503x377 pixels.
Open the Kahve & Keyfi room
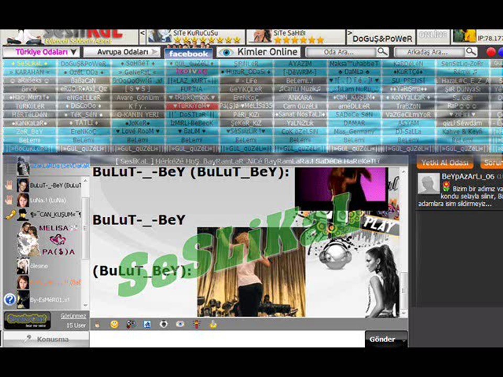[x=462, y=131]
